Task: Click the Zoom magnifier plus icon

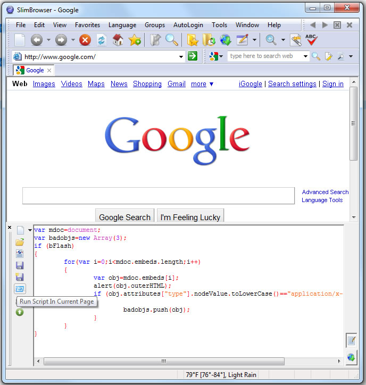Action: pyautogui.click(x=271, y=40)
